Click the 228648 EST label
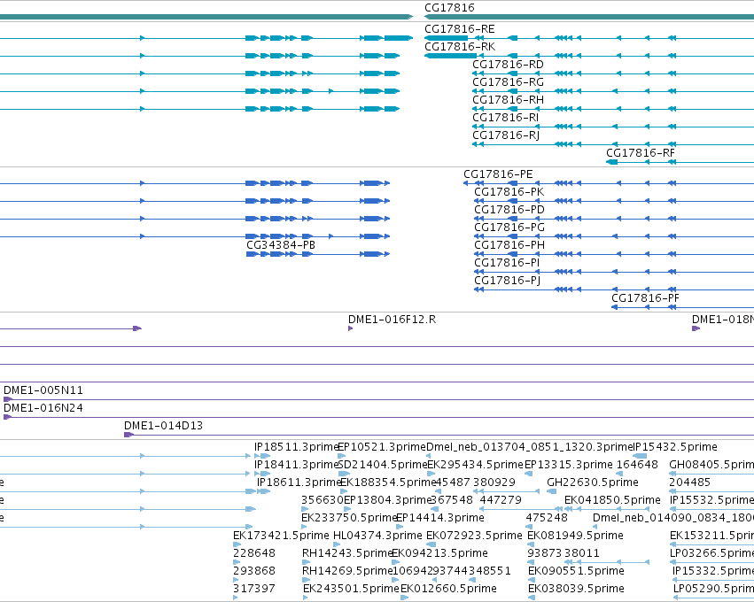The height and width of the screenshot is (602, 754). pos(254,553)
